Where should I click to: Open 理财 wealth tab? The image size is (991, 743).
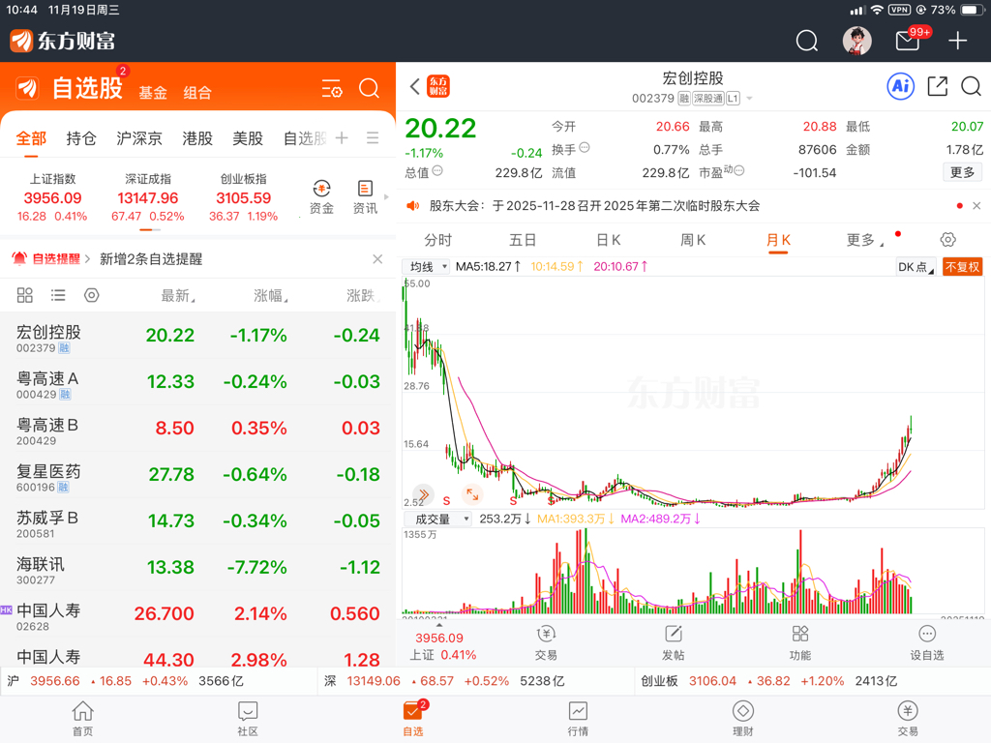pyautogui.click(x=742, y=719)
